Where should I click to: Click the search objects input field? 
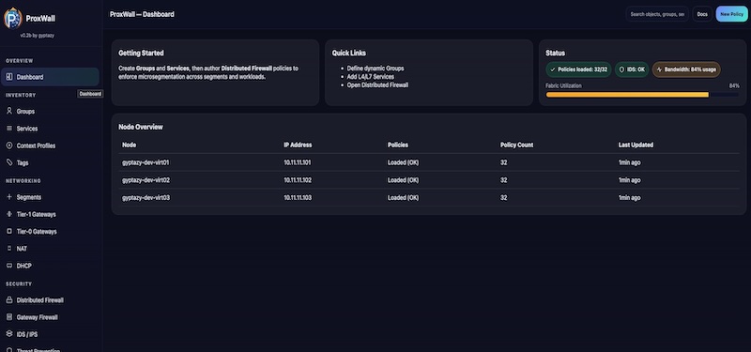(657, 14)
